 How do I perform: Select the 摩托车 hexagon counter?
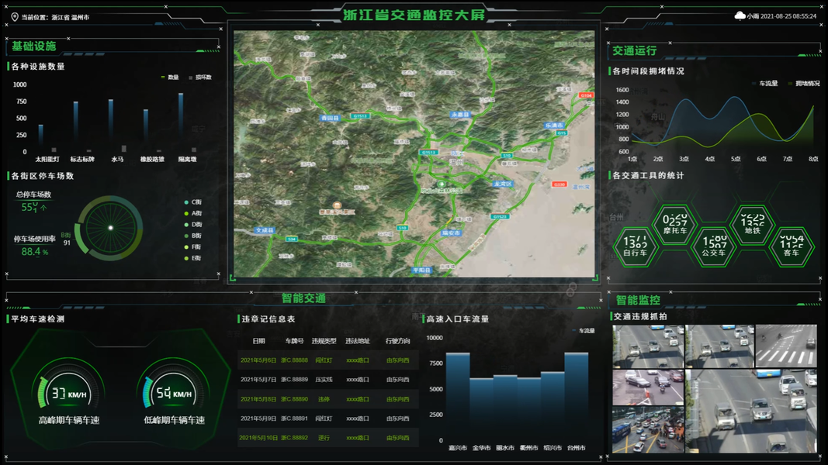tap(674, 225)
